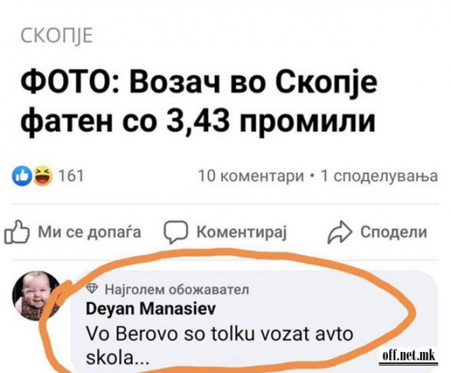
Task: Click the Сподели button label
Action: pyautogui.click(x=394, y=232)
